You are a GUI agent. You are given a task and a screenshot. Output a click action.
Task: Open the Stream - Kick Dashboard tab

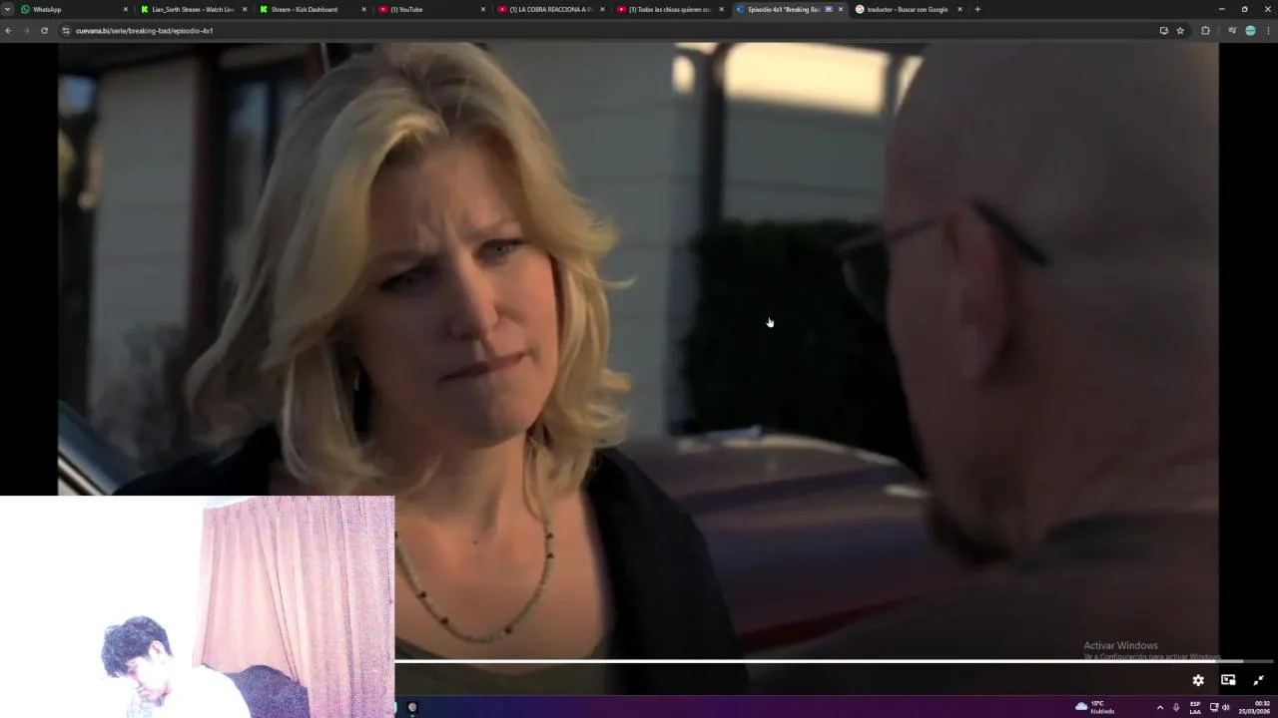[313, 9]
